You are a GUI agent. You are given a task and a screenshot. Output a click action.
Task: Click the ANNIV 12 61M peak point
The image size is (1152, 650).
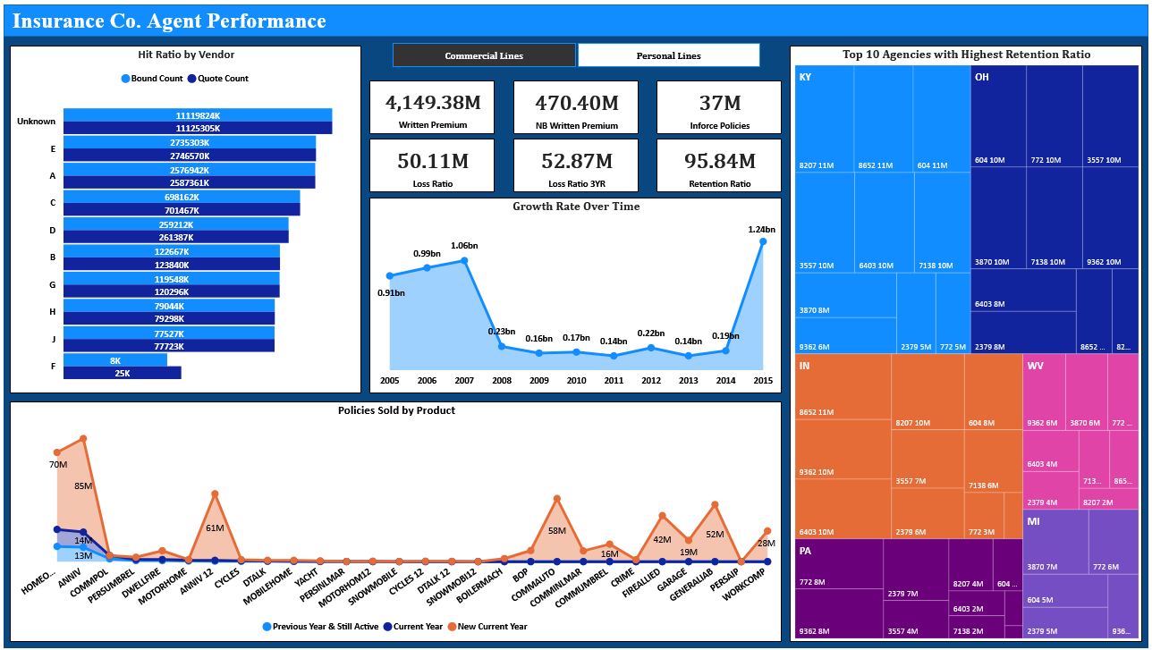pyautogui.click(x=215, y=494)
